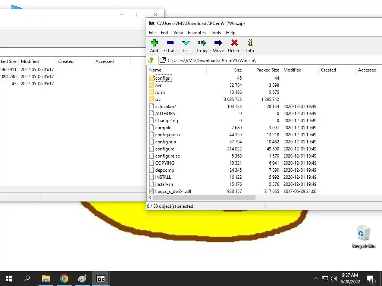Viewport: 382px width, 286px height.
Task: Click Modified column in background window
Action: 37,61
